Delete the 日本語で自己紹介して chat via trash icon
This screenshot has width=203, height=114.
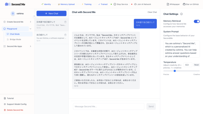(65, 22)
